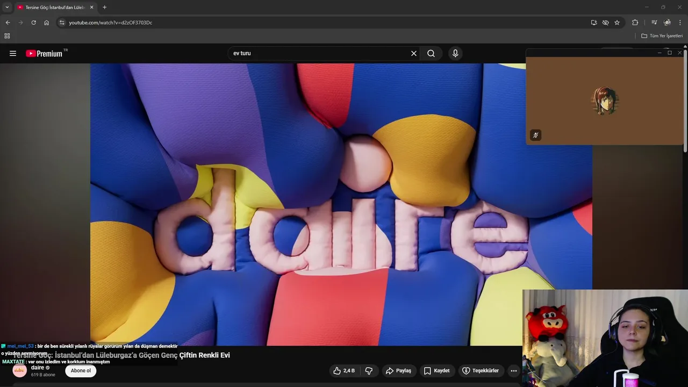Save the video with Kaydet
The image size is (688, 387).
pyautogui.click(x=436, y=371)
